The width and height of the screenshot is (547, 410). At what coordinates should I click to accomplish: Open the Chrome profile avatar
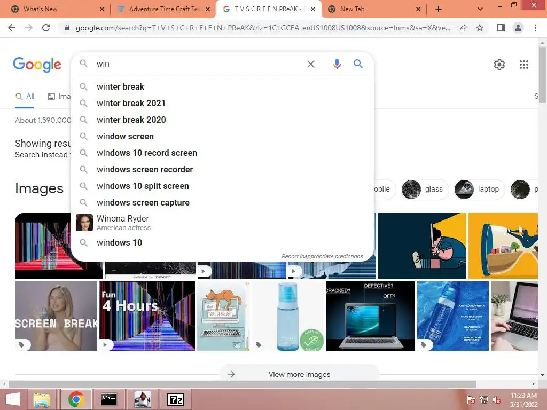[x=518, y=28]
